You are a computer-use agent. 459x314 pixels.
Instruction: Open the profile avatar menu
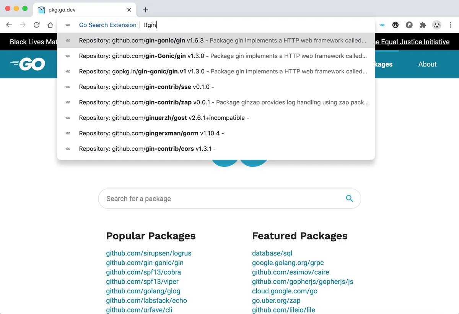pyautogui.click(x=436, y=25)
